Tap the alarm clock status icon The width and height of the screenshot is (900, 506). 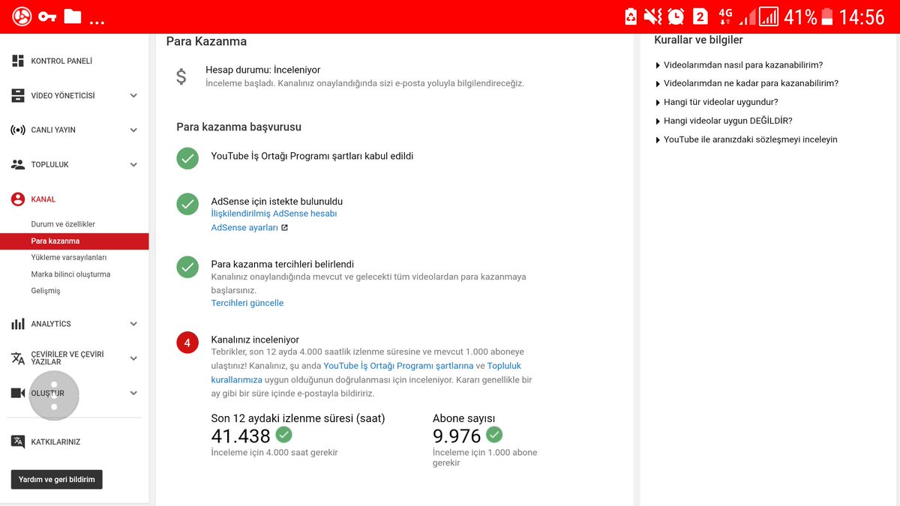(676, 16)
